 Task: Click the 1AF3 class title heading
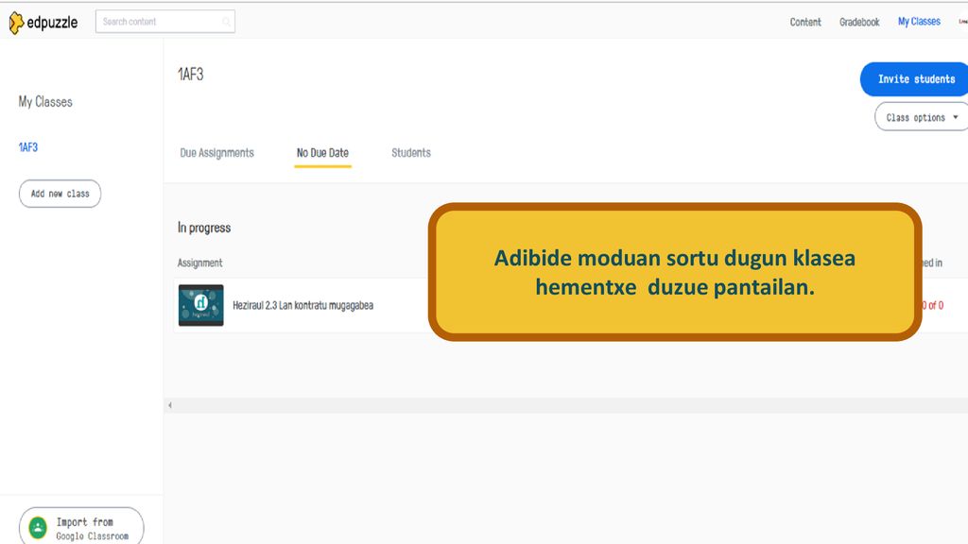tap(191, 75)
